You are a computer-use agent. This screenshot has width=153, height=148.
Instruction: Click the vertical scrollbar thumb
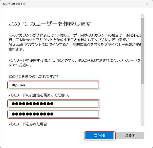[x=142, y=51]
